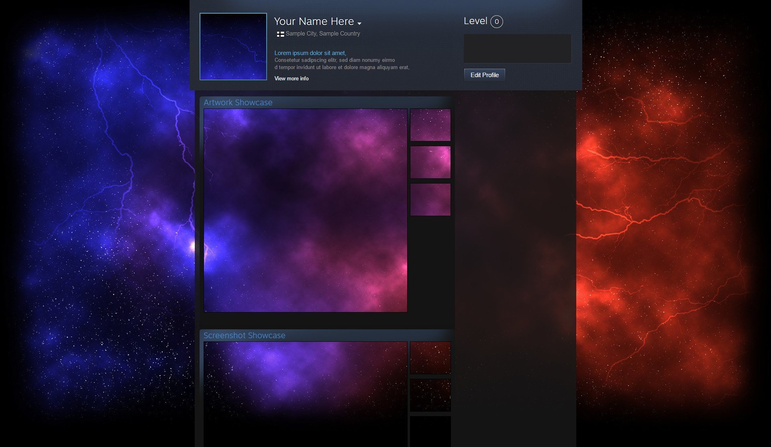Click the Screenshot Showcase panel icon

(x=244, y=335)
